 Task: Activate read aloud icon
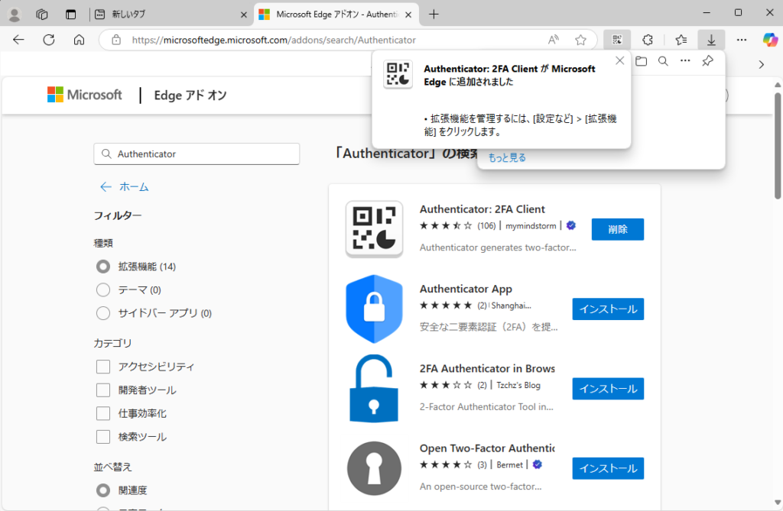coord(554,40)
